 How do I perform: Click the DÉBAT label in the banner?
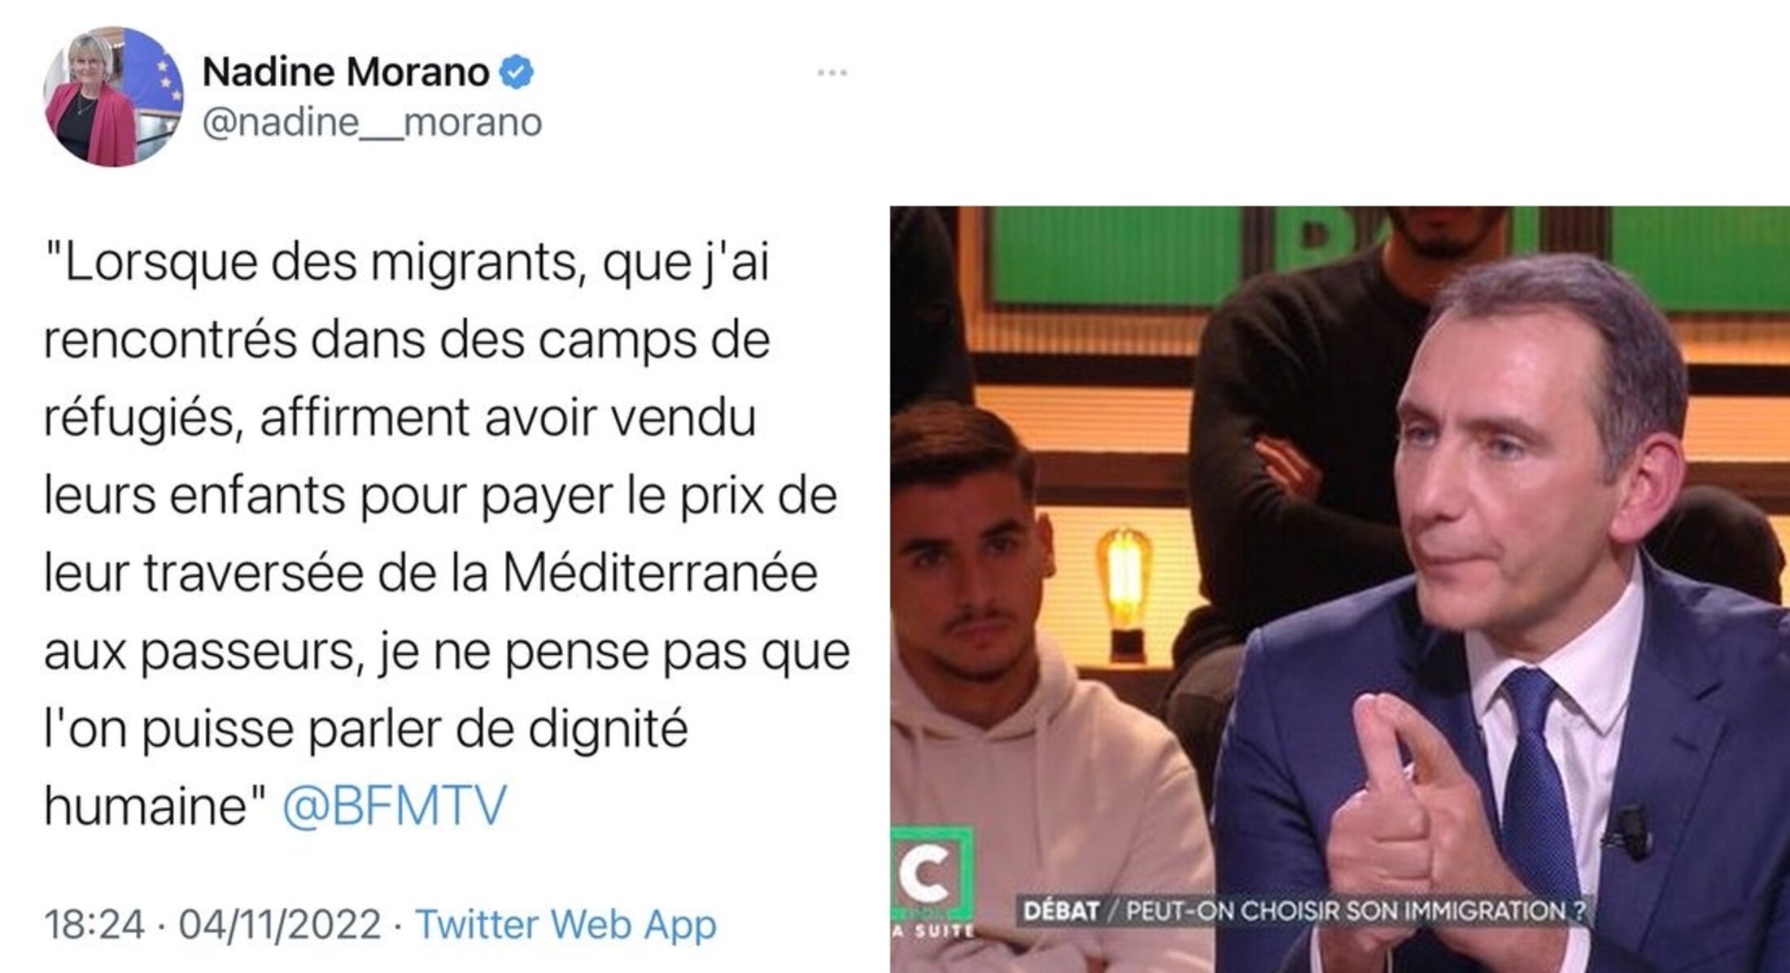1061,910
